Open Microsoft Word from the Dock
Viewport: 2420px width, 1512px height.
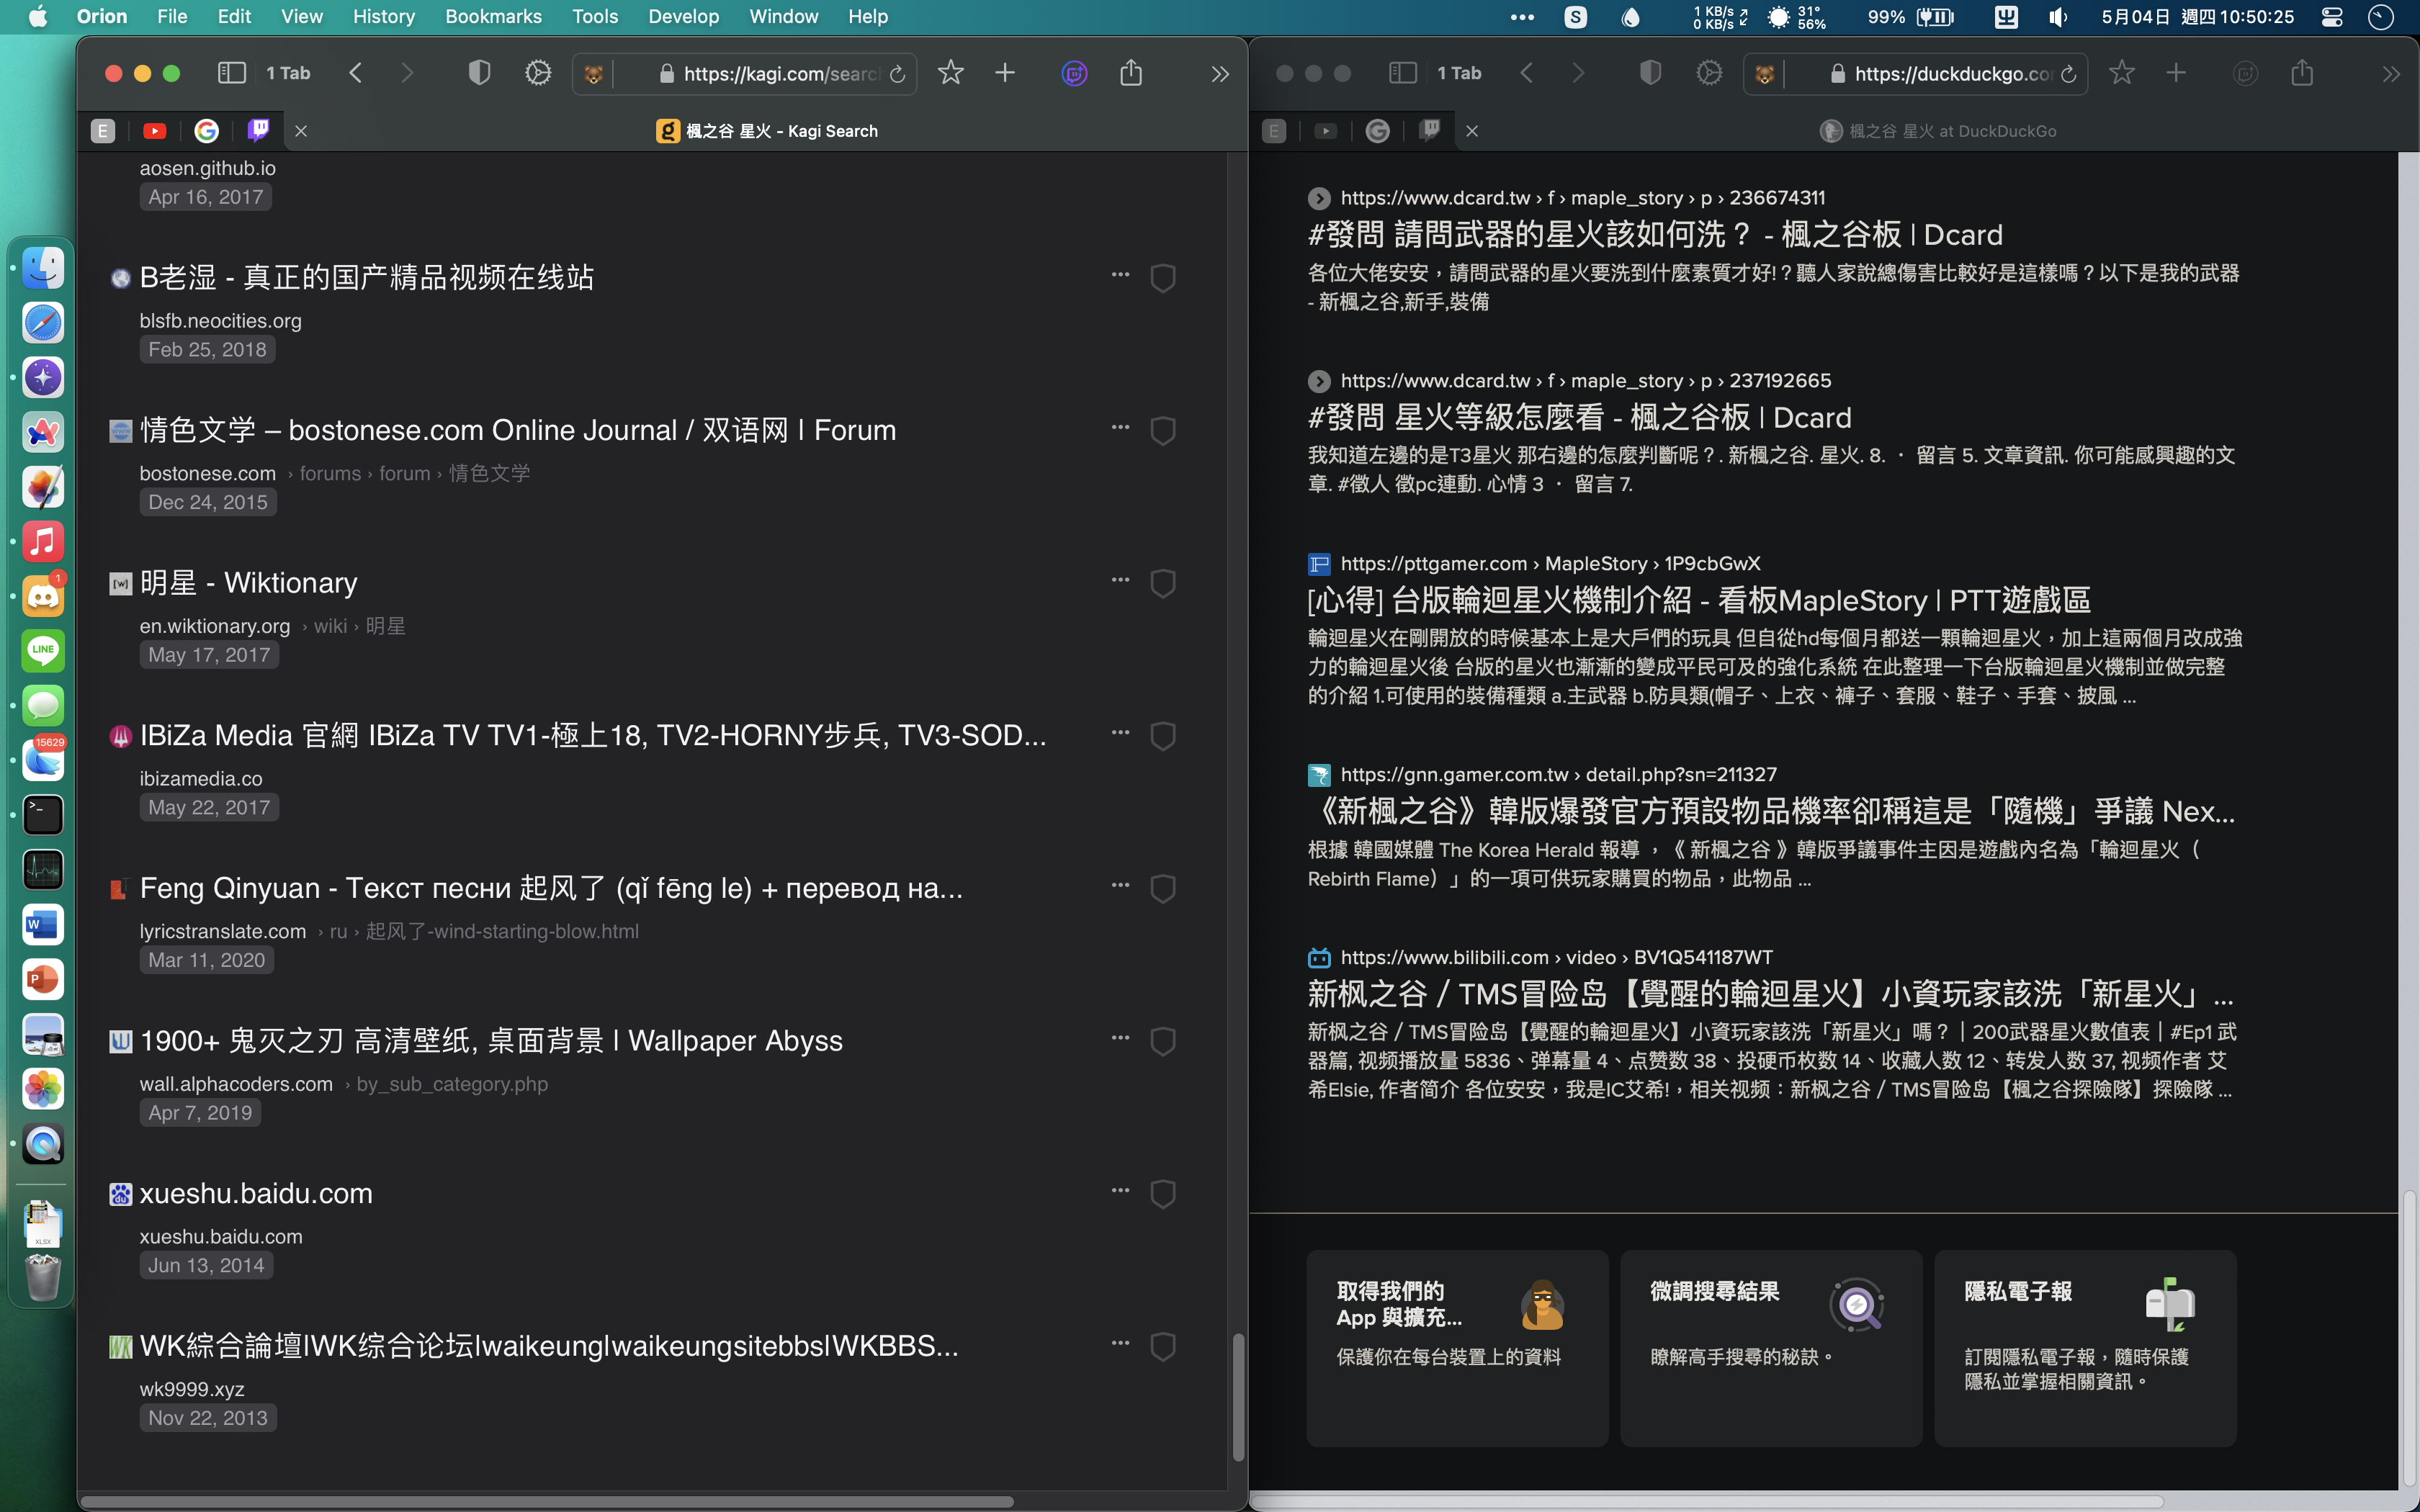click(43, 925)
